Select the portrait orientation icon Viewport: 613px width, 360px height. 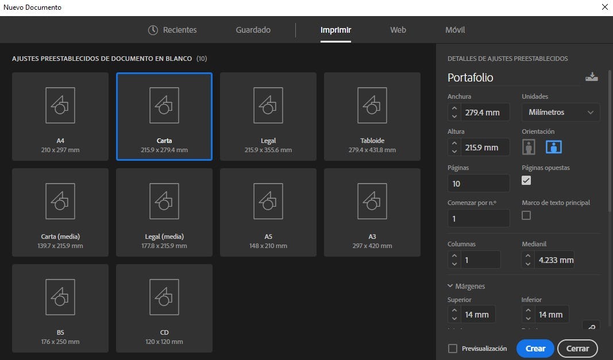tap(529, 148)
